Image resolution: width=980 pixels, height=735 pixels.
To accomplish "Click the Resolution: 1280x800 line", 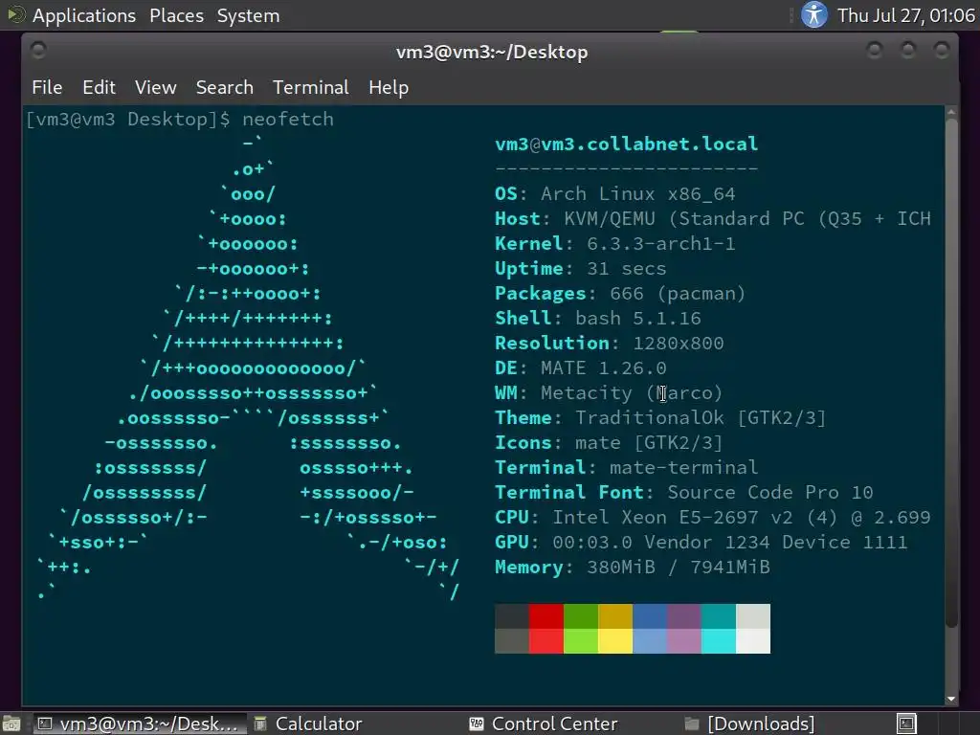I will pyautogui.click(x=610, y=344).
